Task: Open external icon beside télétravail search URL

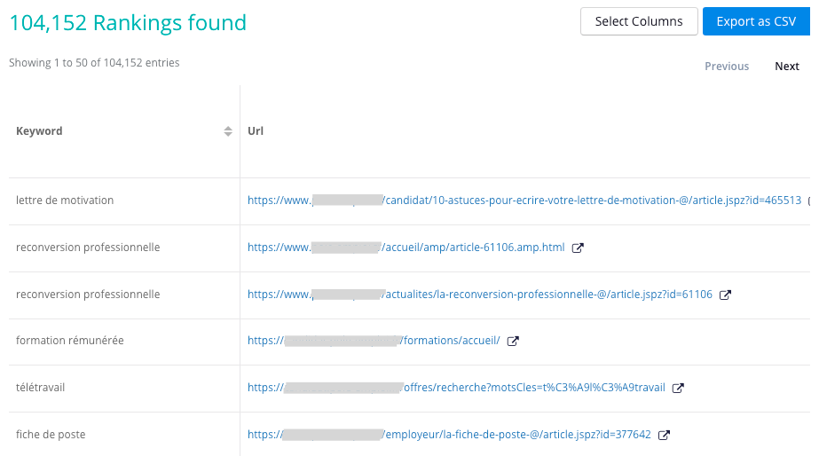Action: coord(678,388)
